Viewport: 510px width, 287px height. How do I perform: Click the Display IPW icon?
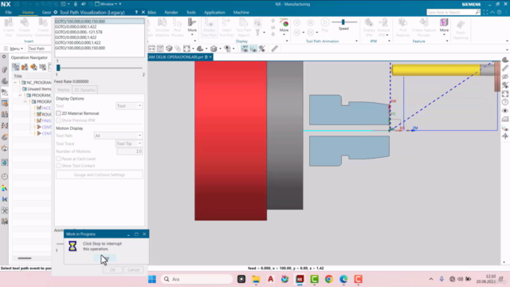click(x=369, y=27)
